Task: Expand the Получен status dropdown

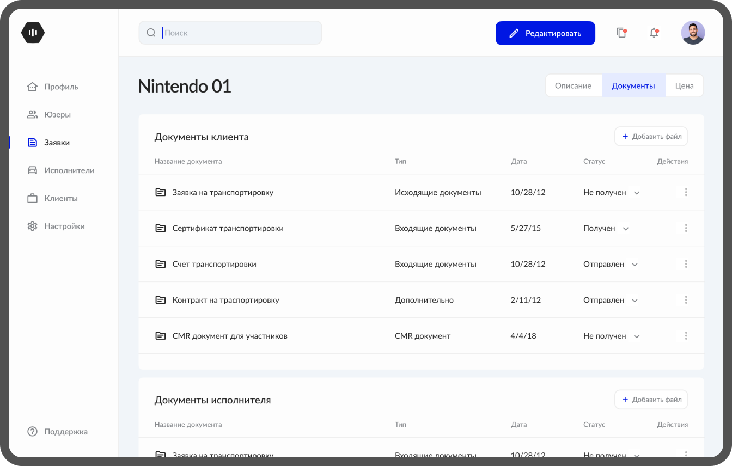Action: pyautogui.click(x=626, y=229)
